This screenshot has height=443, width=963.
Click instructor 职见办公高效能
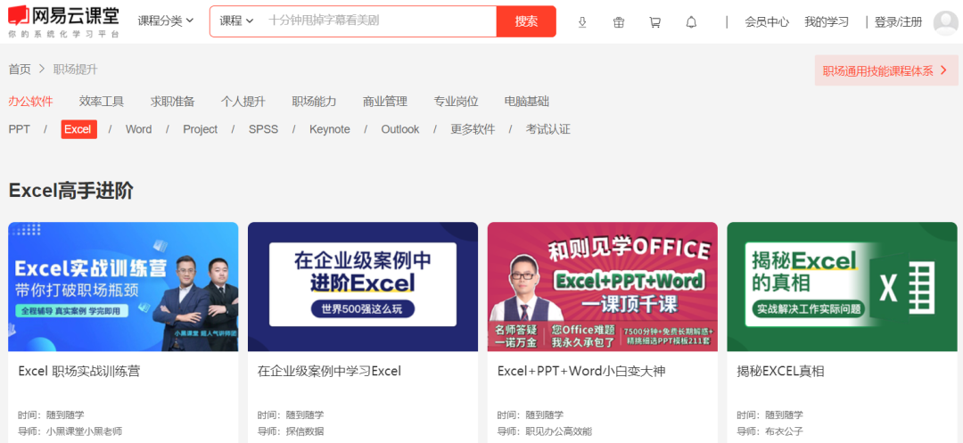pyautogui.click(x=559, y=431)
